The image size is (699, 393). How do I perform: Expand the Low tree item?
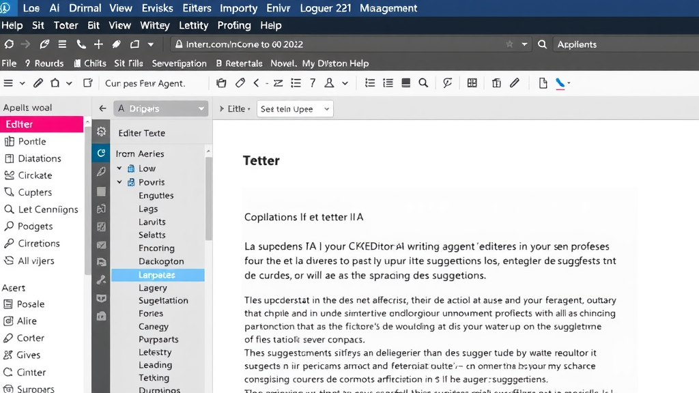click(x=119, y=168)
